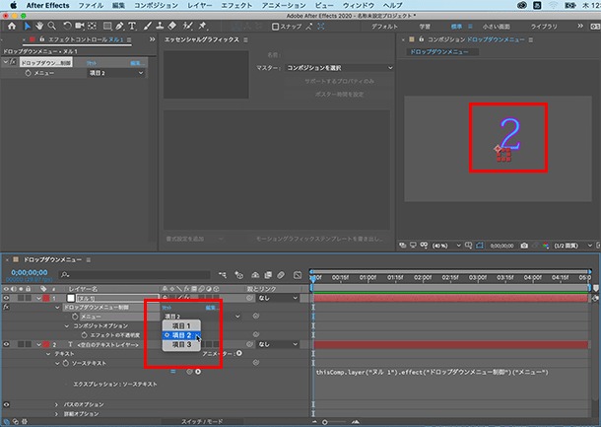The image size is (601, 427).
Task: Click the show channel RGB icon in viewer
Action: [x=545, y=246]
